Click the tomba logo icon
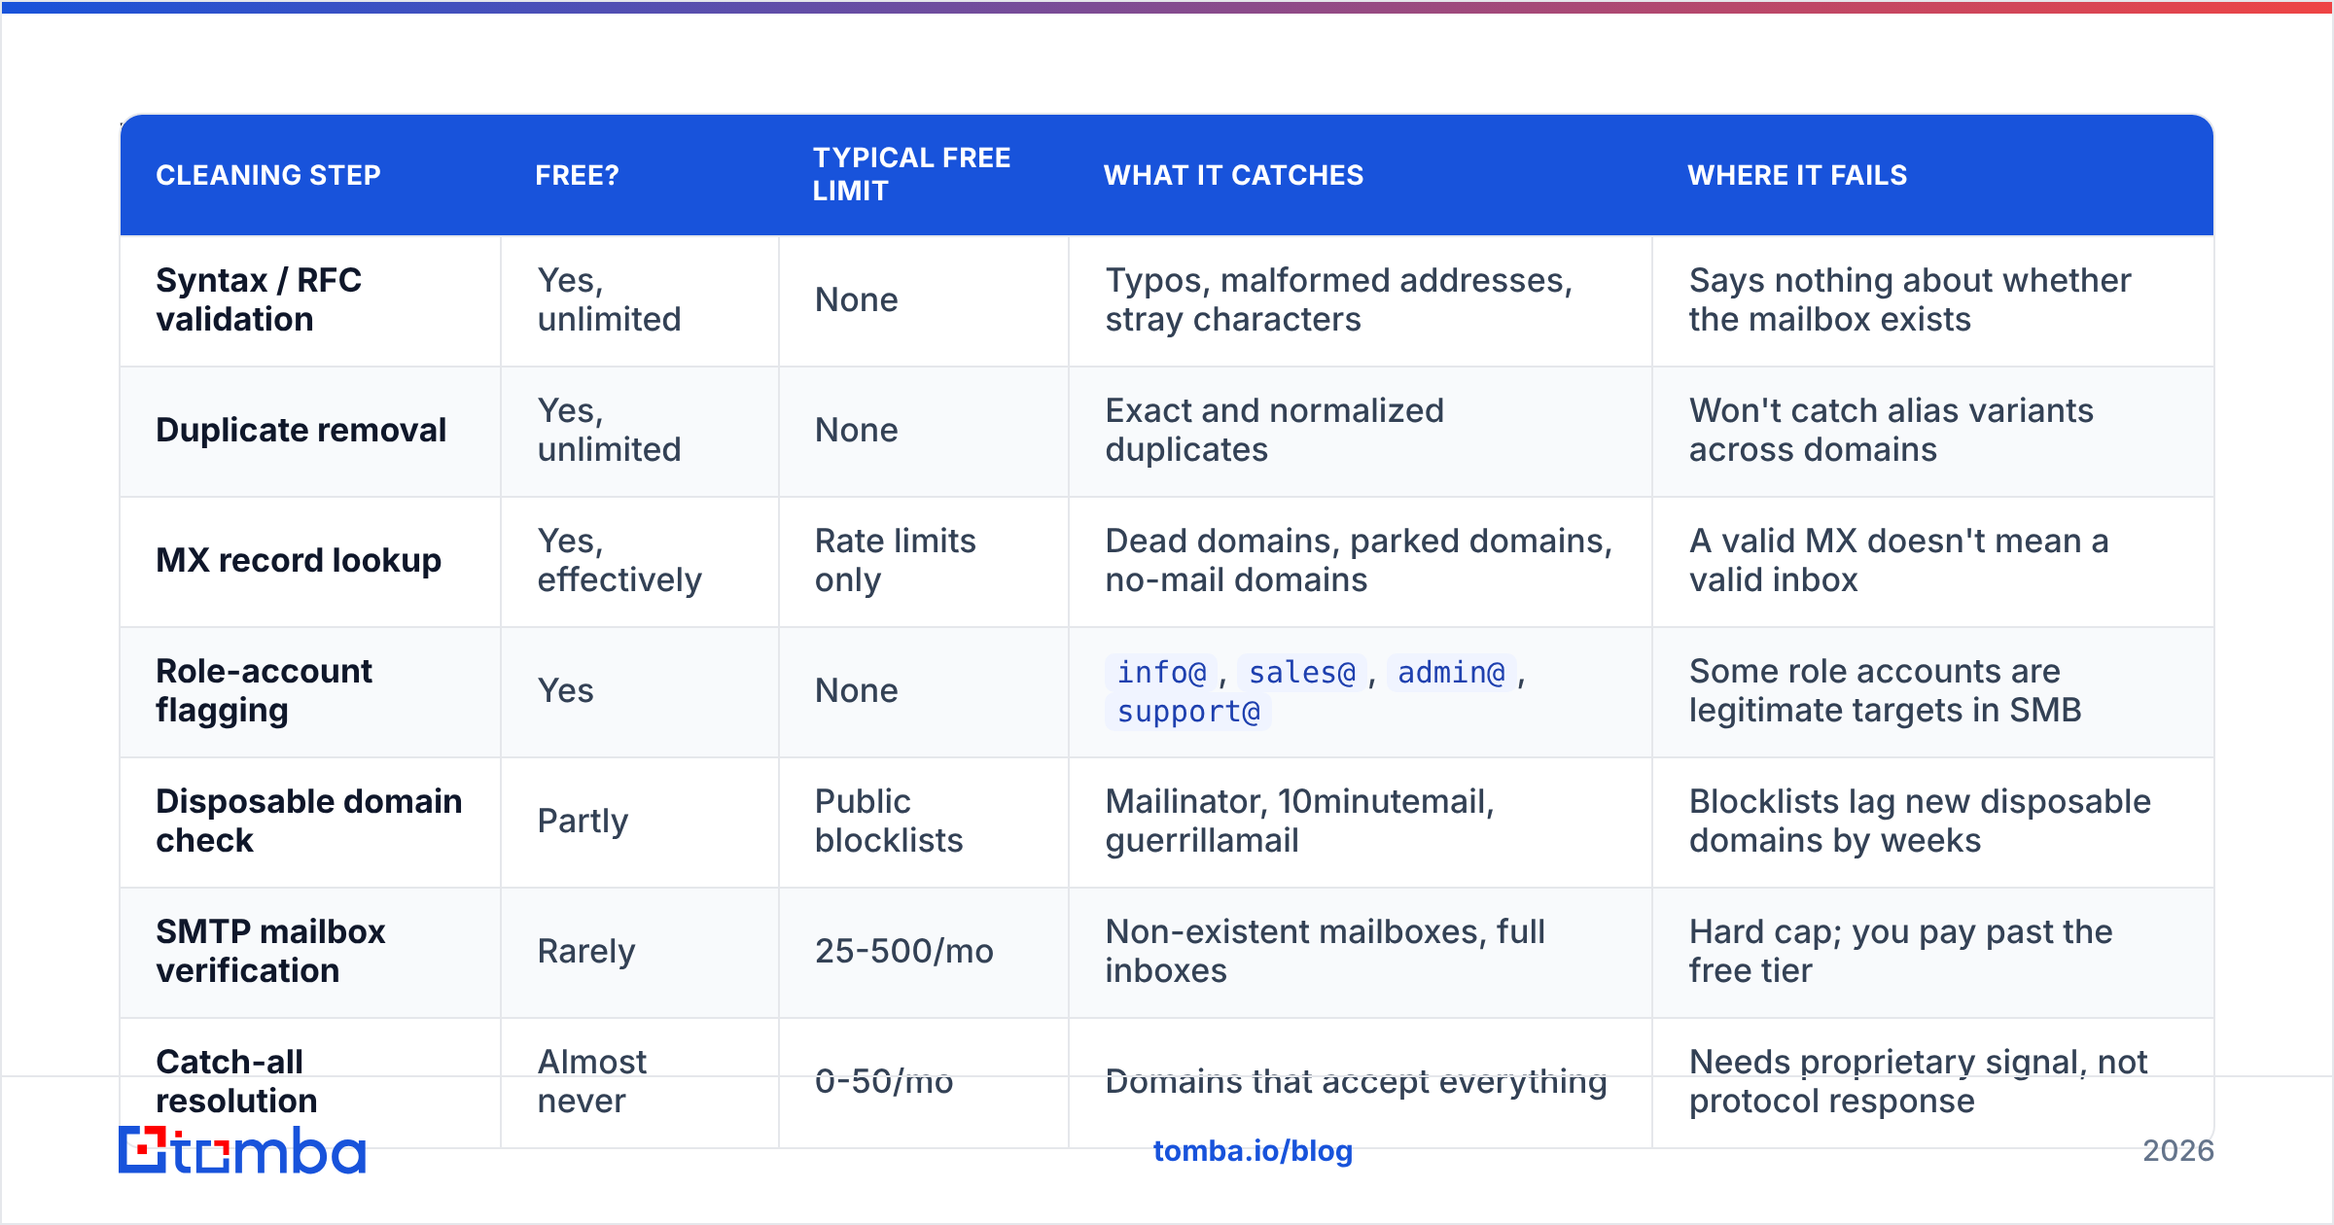Screen dimensions: 2334x1225 click(x=143, y=1150)
